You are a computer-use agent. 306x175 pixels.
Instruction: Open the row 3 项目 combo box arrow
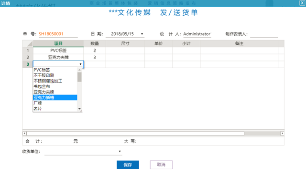click(80, 64)
